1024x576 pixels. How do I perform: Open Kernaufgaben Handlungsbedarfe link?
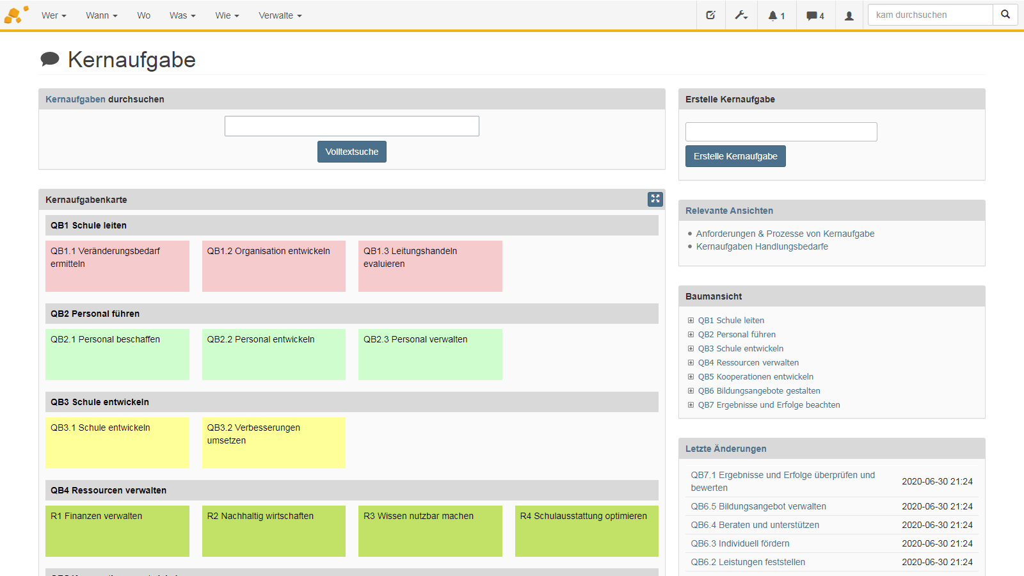click(x=762, y=246)
